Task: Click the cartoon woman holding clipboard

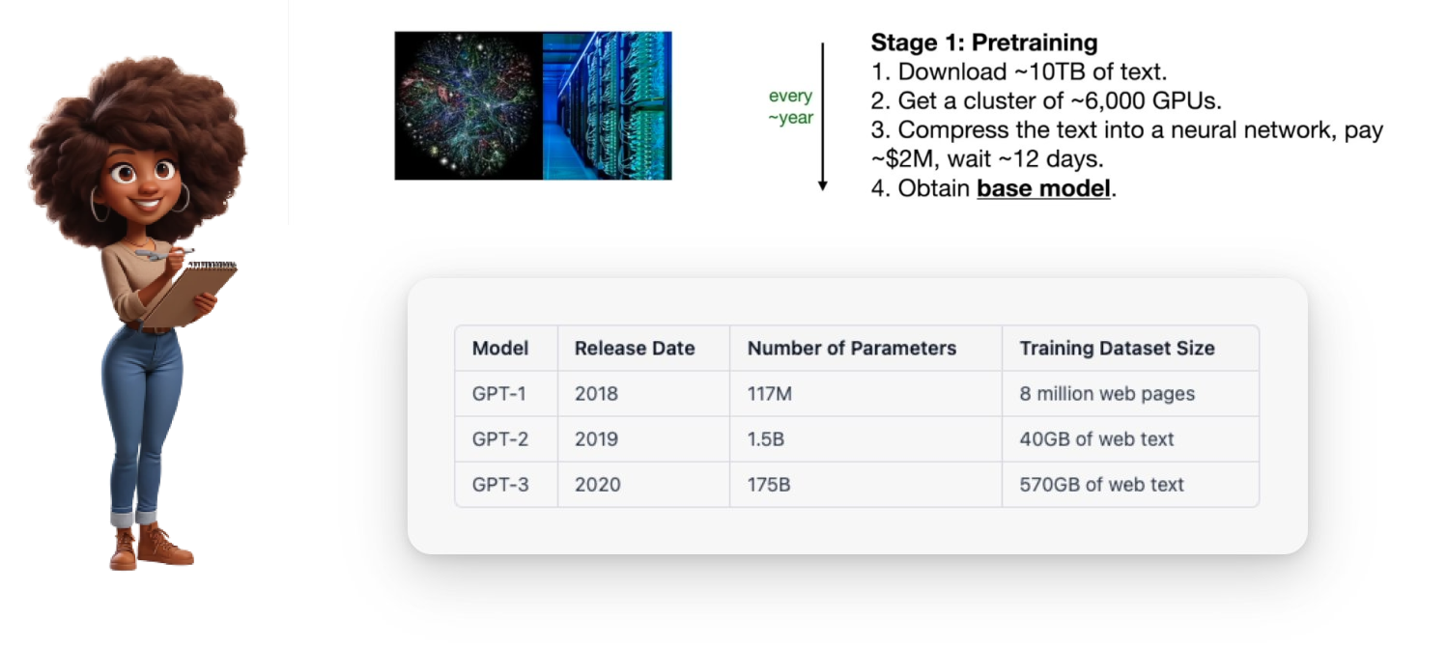Action: [145, 309]
